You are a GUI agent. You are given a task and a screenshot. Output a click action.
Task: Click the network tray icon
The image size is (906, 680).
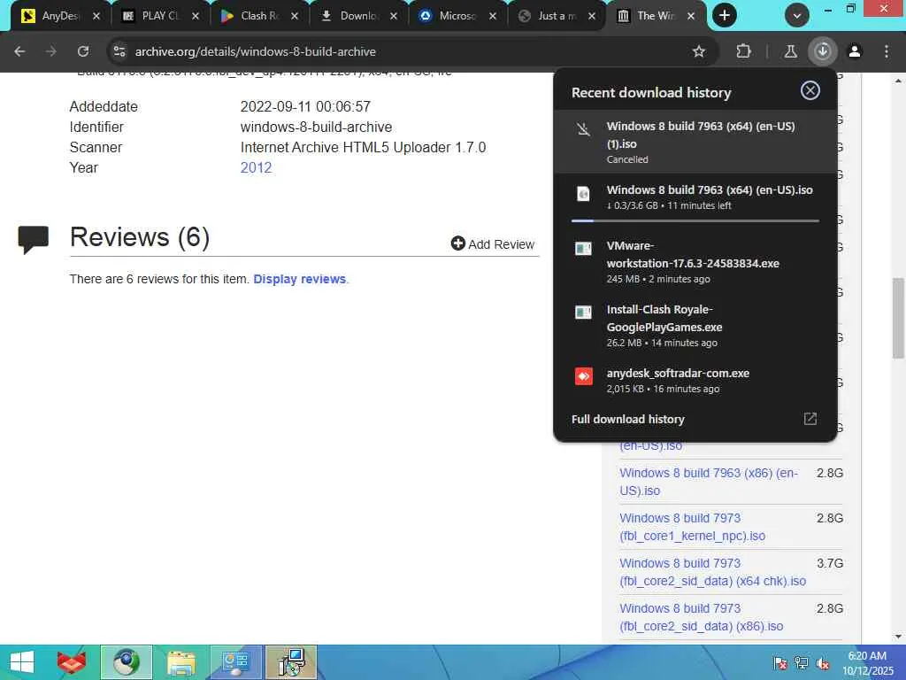pyautogui.click(x=801, y=662)
